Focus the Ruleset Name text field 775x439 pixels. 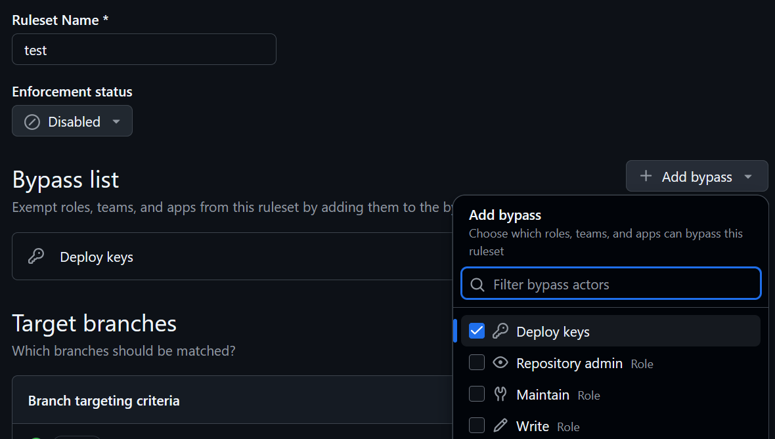tap(144, 50)
